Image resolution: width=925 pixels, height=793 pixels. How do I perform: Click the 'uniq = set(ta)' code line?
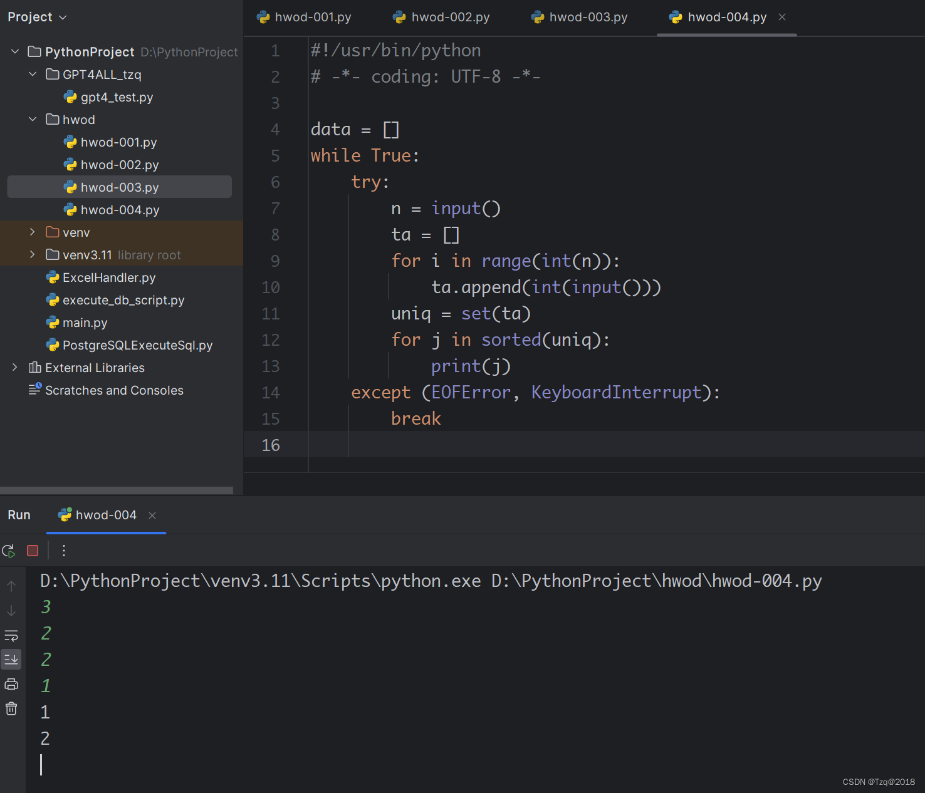pos(461,313)
